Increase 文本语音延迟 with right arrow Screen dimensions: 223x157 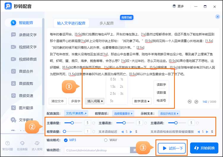point(131,132)
